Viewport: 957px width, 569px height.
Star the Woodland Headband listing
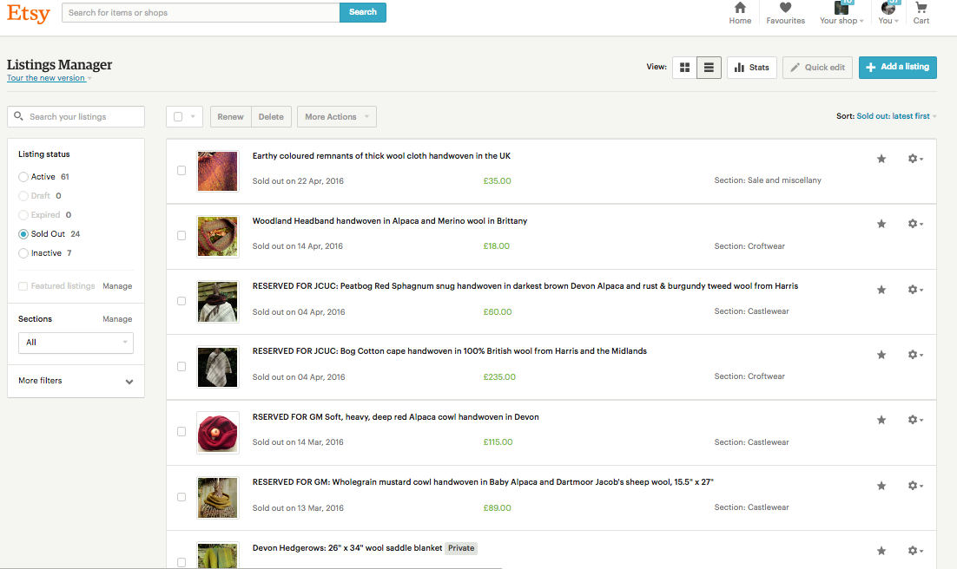(881, 224)
